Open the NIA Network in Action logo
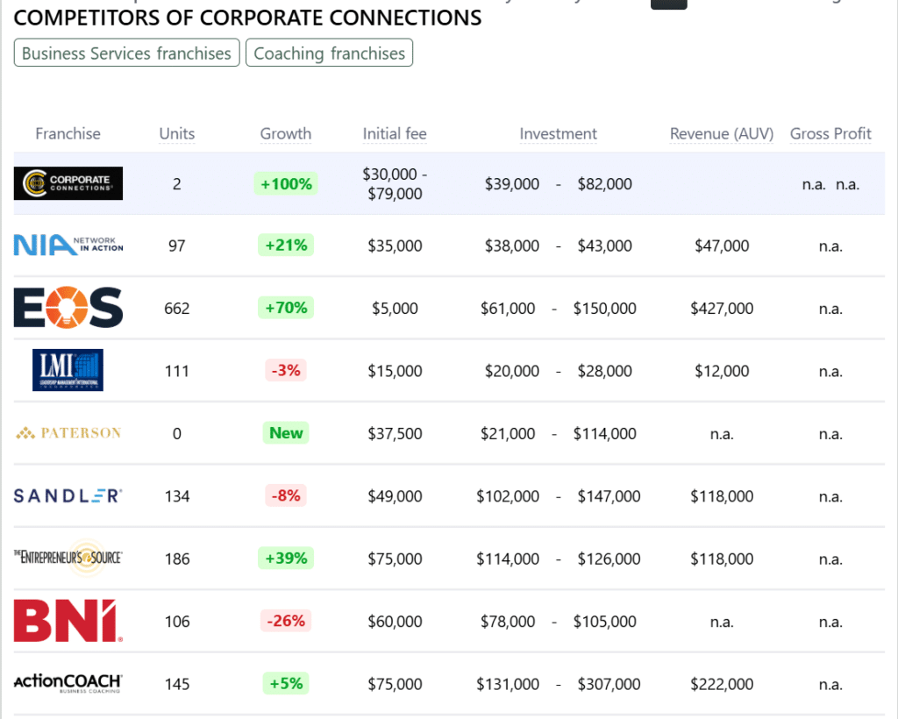 [68, 245]
